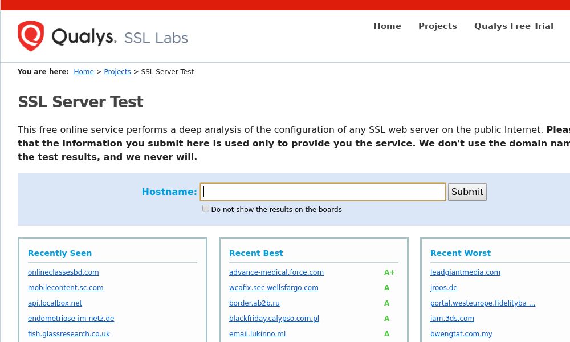Click the Submit button
570x342 pixels.
(x=467, y=192)
